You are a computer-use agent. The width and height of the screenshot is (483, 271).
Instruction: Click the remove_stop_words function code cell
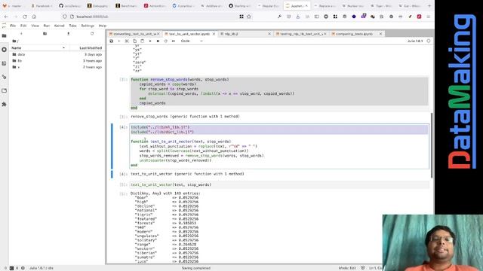(x=279, y=93)
